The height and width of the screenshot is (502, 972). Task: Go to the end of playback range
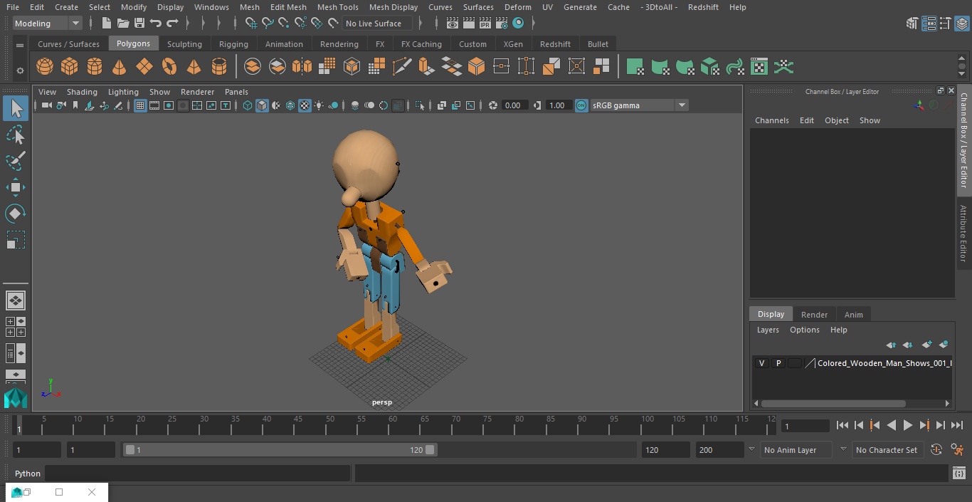coord(957,425)
